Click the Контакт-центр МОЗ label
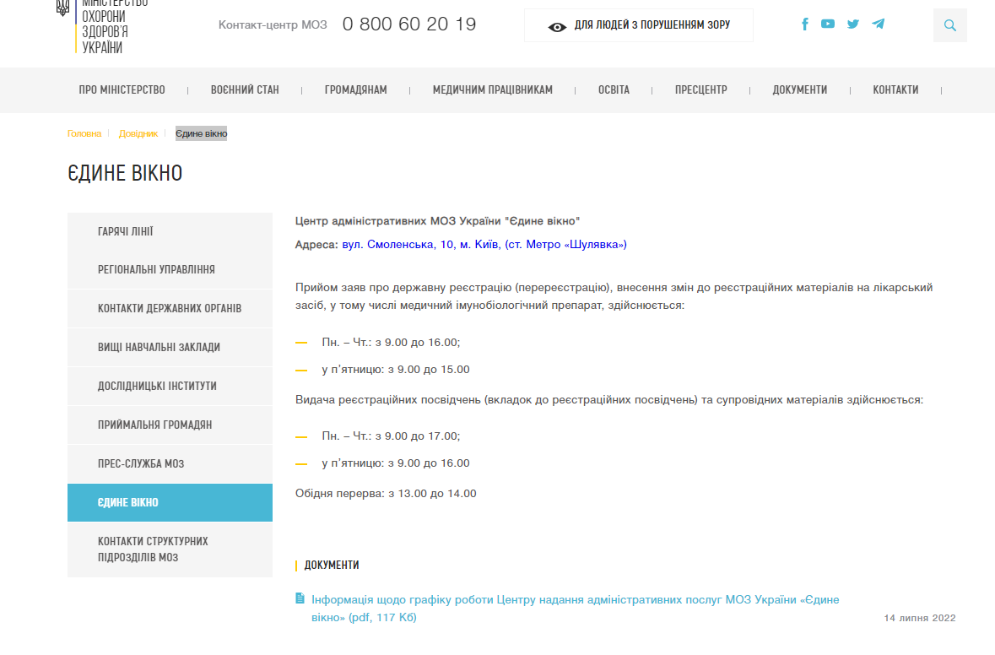Viewport: 995px width, 655px height. 273,24
